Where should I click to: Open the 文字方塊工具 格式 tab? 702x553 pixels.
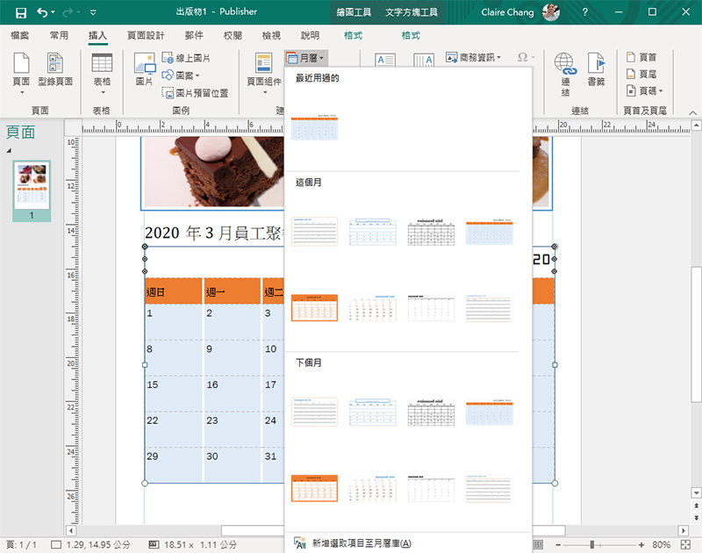[x=411, y=35]
